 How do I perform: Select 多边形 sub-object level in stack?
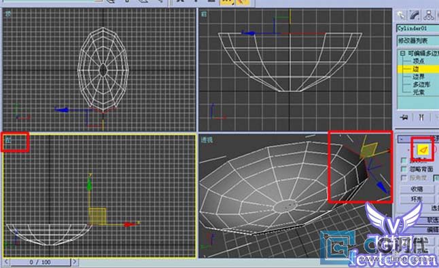pos(421,84)
